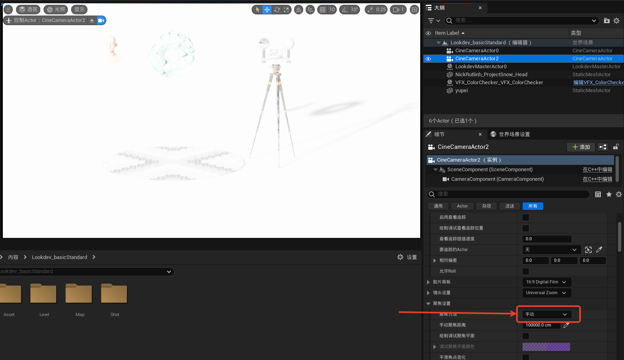Toggle visibility eye for CineCameraActor2
Image resolution: width=624 pixels, height=360 pixels.
(428, 59)
